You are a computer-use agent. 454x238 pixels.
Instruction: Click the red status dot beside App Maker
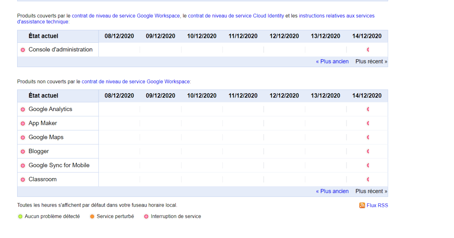pos(23,123)
